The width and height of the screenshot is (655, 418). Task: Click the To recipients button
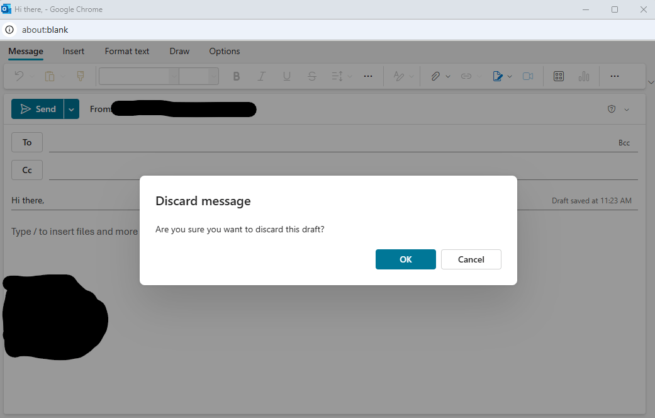[27, 142]
